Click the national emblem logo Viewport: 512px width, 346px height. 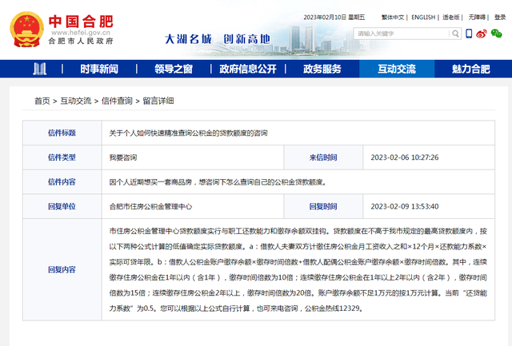pyautogui.click(x=26, y=29)
